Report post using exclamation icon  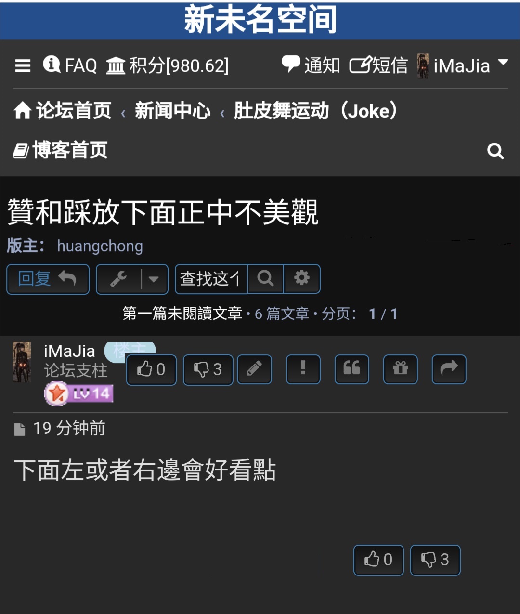tap(303, 369)
